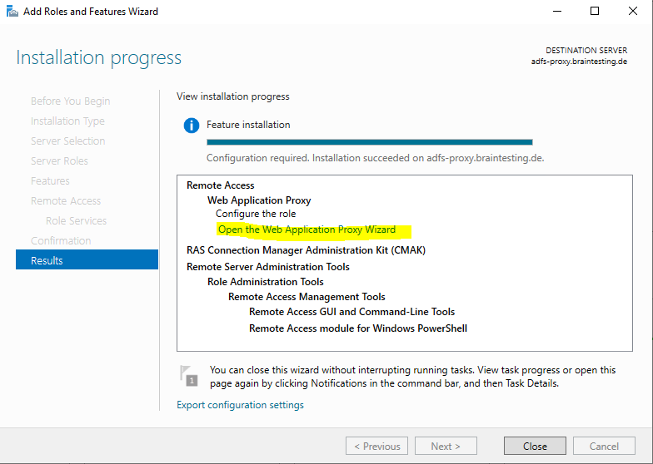Click the wizard title bar icon
Viewport: 653px width, 464px height.
[12, 12]
